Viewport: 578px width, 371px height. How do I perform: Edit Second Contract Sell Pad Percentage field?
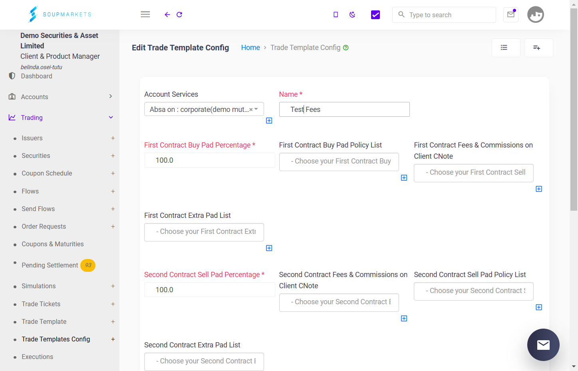point(210,290)
